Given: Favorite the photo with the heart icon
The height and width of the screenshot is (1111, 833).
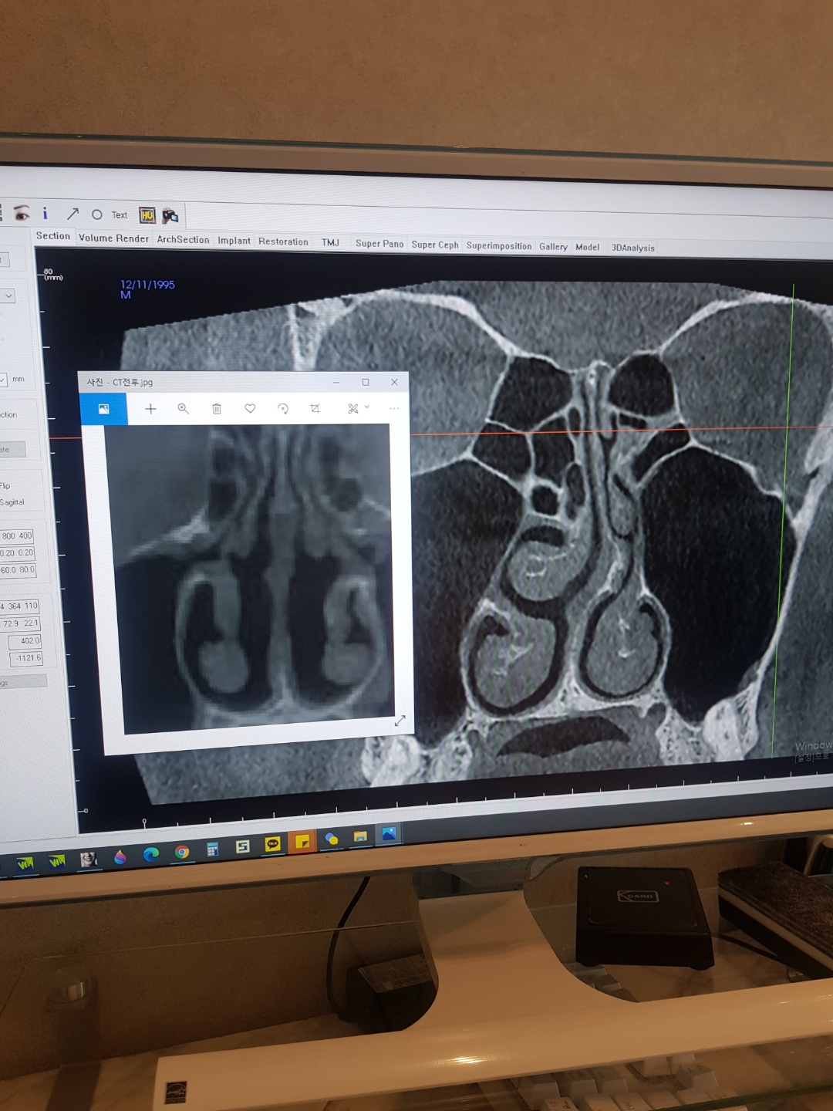Looking at the screenshot, I should 250,409.
